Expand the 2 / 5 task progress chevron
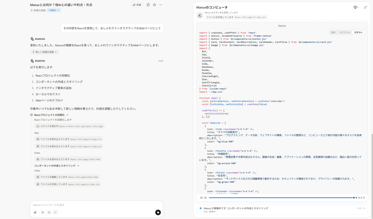This screenshot has width=373, height=219. point(364,208)
